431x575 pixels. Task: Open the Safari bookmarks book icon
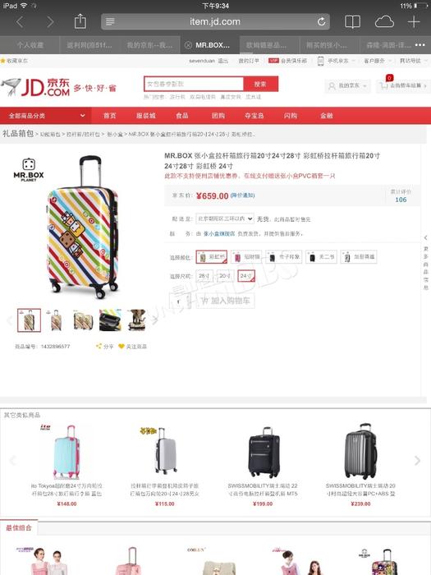[352, 22]
